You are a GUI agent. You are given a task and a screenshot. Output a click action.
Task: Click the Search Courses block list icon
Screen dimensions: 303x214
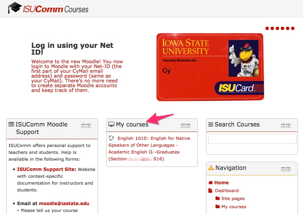(x=211, y=124)
